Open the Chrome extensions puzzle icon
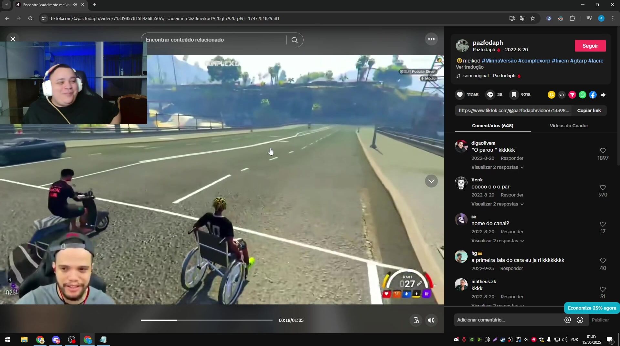 (572, 18)
